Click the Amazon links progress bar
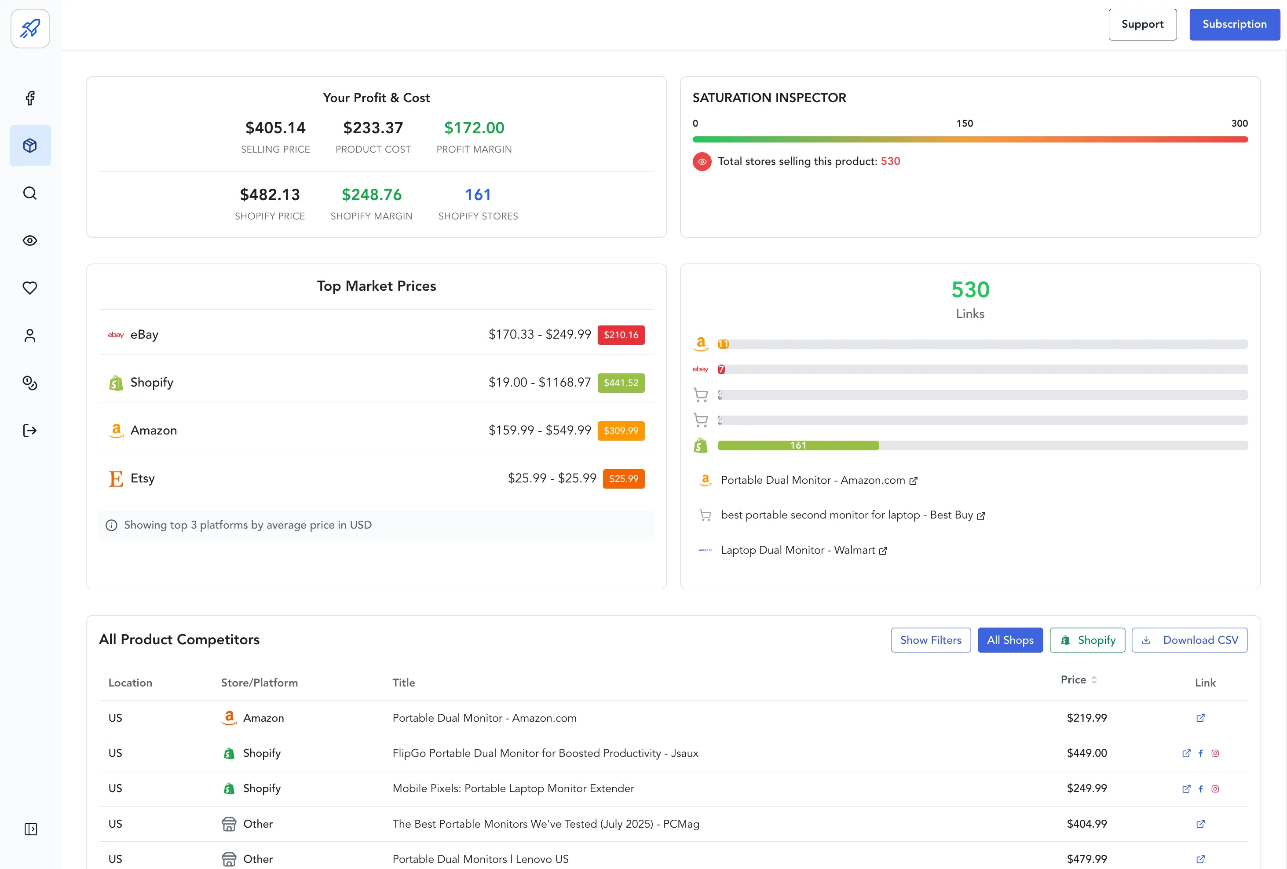The image size is (1287, 869). [983, 344]
